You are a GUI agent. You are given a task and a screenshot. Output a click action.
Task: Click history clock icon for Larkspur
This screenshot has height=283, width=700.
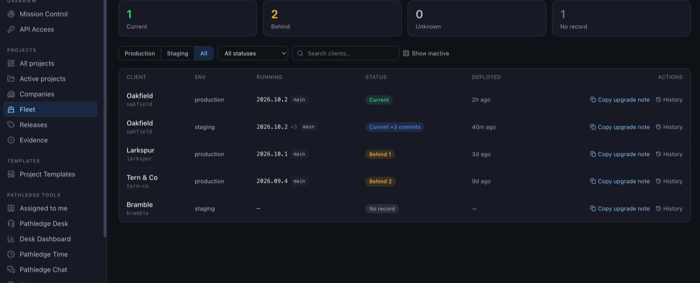tap(659, 154)
